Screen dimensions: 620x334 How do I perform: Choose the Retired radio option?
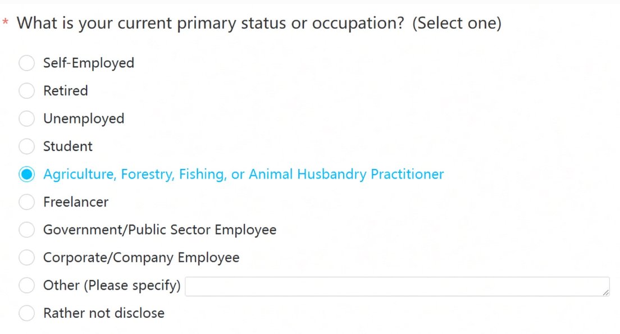(26, 91)
